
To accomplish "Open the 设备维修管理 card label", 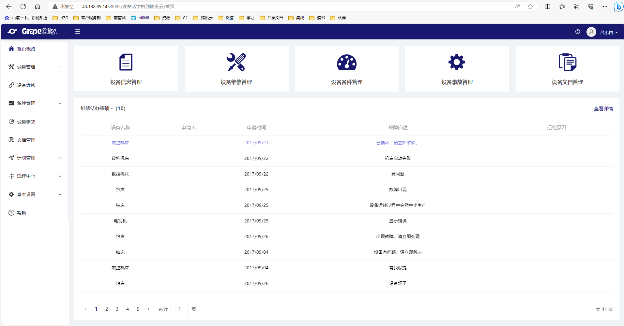I will [236, 82].
